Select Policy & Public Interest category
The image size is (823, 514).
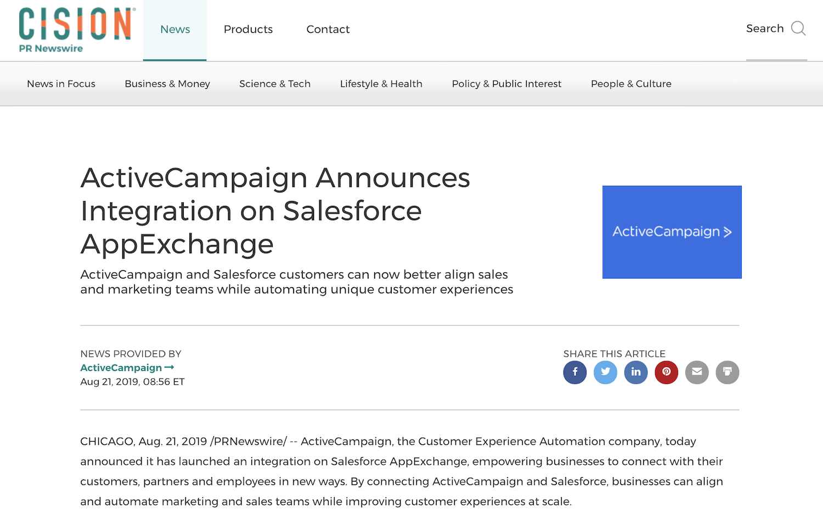pos(506,84)
